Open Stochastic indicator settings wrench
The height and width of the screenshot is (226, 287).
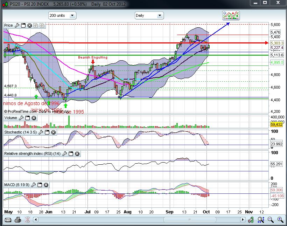[x=41, y=132]
